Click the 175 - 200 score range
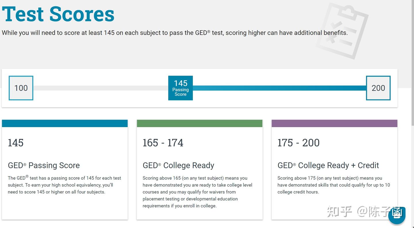414x228 pixels. coord(298,143)
